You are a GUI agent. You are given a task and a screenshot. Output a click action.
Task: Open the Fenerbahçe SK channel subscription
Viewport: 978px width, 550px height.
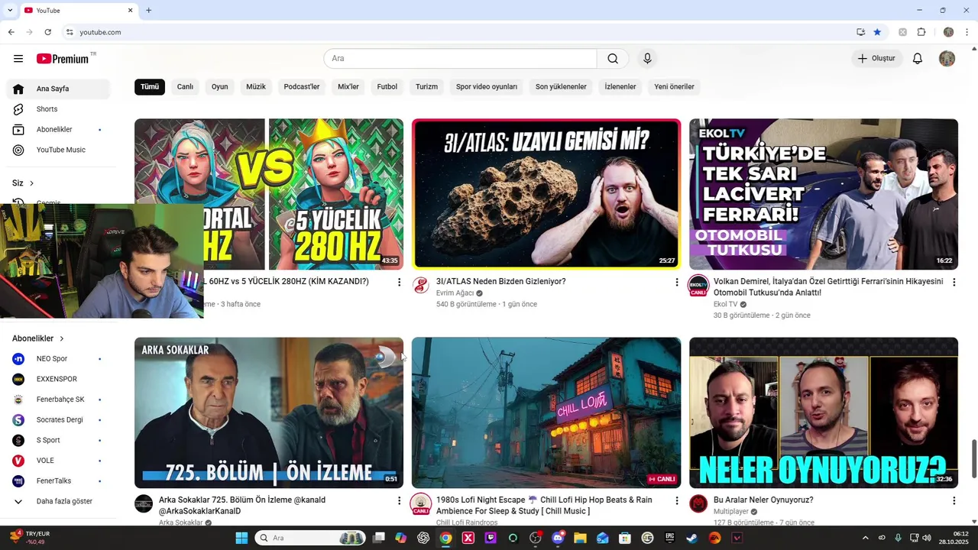pos(58,400)
